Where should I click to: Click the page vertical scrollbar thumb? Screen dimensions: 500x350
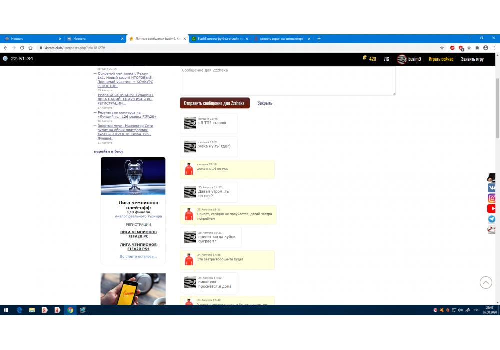tap(497, 108)
